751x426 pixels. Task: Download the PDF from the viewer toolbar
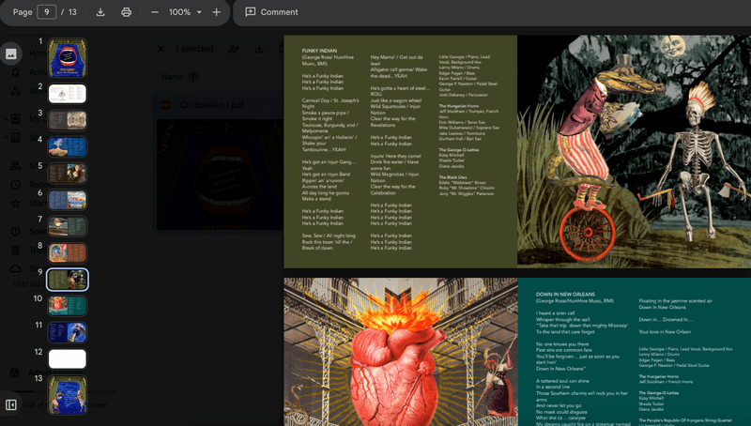pyautogui.click(x=100, y=12)
